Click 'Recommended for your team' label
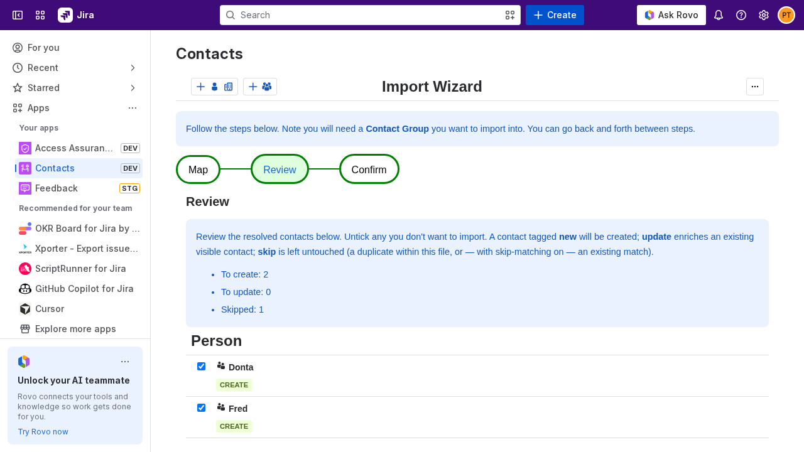Image resolution: width=804 pixels, height=452 pixels. [x=75, y=208]
